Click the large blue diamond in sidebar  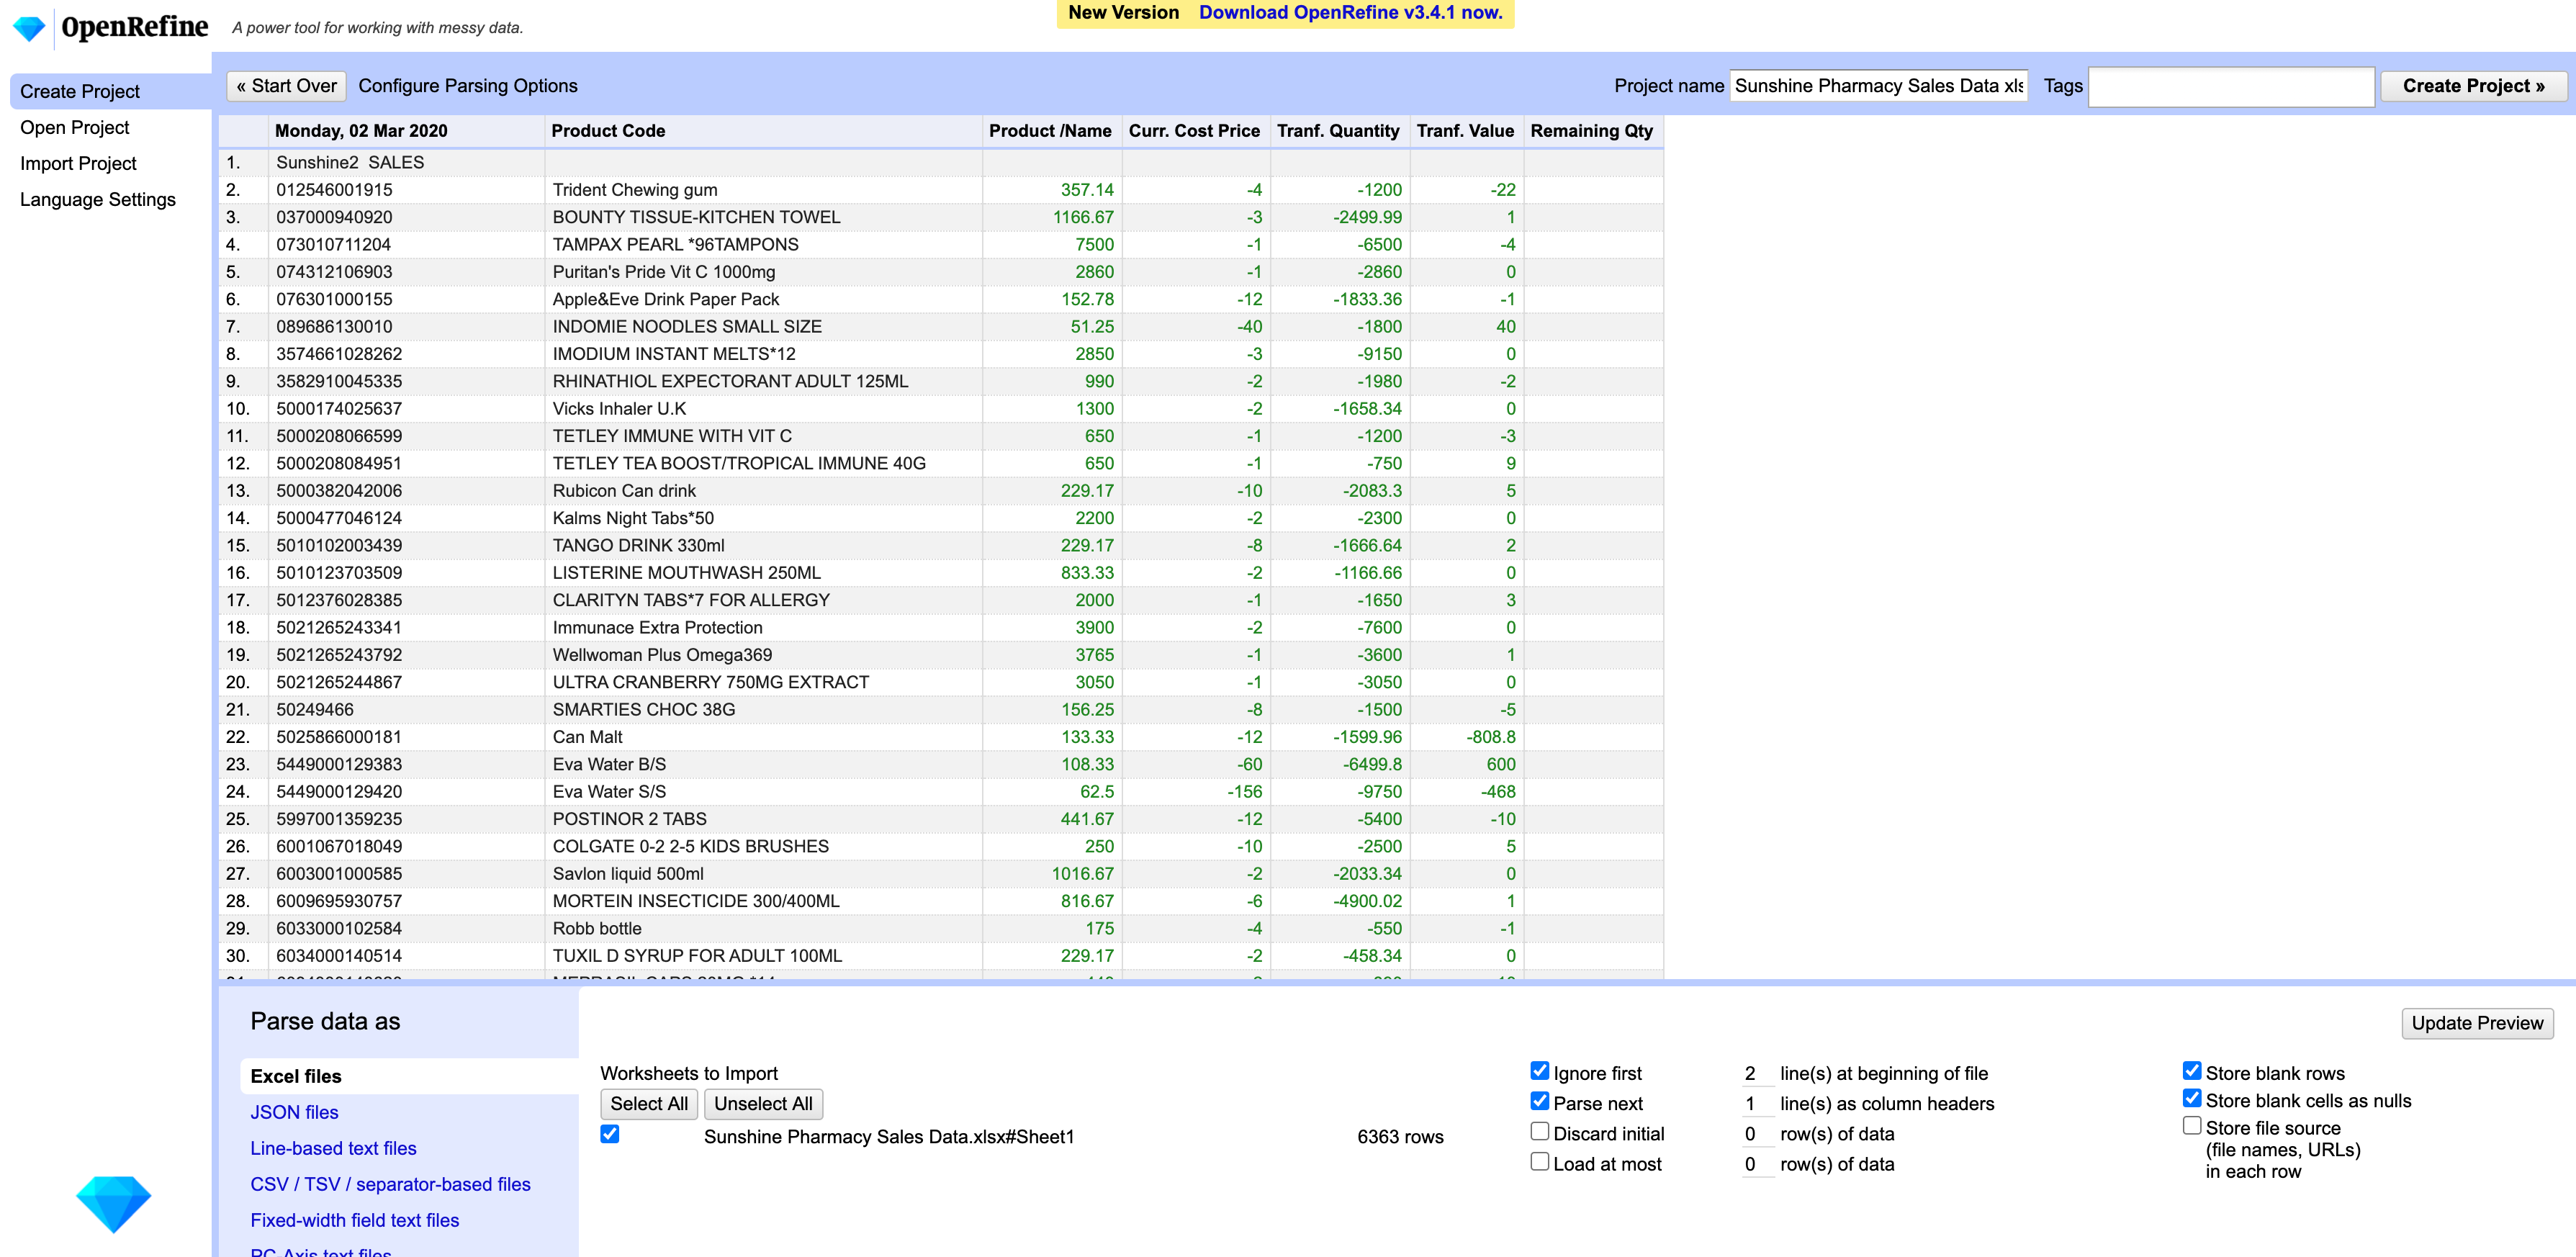[113, 1203]
